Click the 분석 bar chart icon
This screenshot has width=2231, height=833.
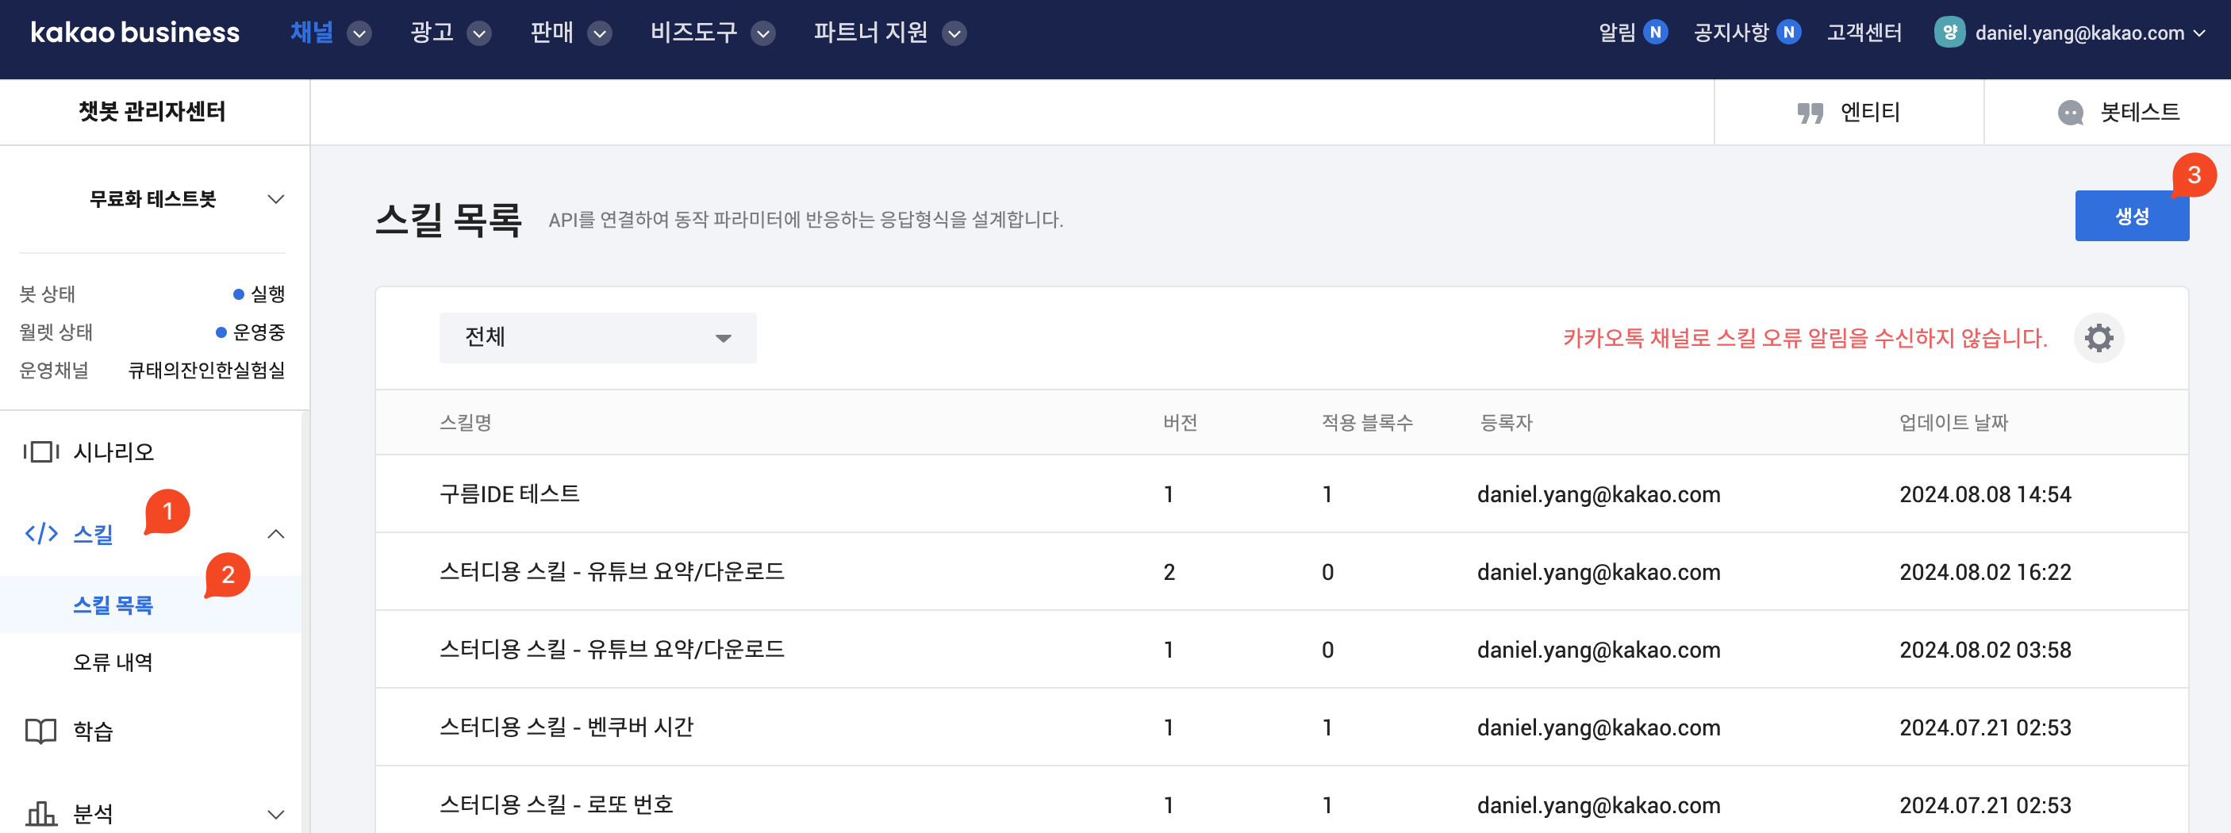(40, 813)
